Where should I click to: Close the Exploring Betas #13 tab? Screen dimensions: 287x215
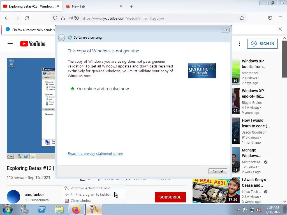point(58,6)
